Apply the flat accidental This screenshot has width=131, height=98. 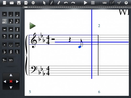4,52
